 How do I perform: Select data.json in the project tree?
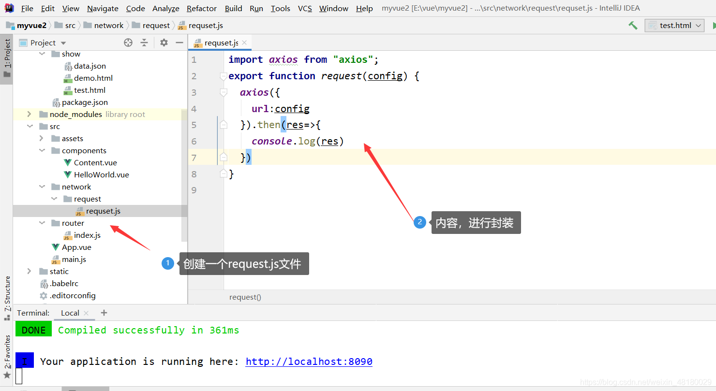[90, 66]
